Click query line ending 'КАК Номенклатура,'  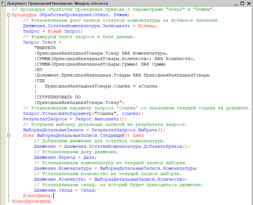tap(102, 53)
